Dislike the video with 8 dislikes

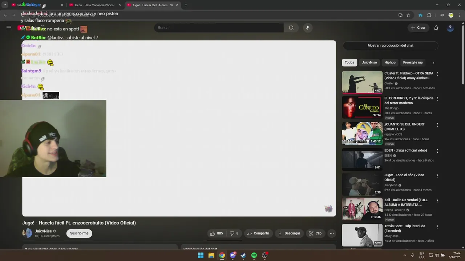[x=234, y=233]
